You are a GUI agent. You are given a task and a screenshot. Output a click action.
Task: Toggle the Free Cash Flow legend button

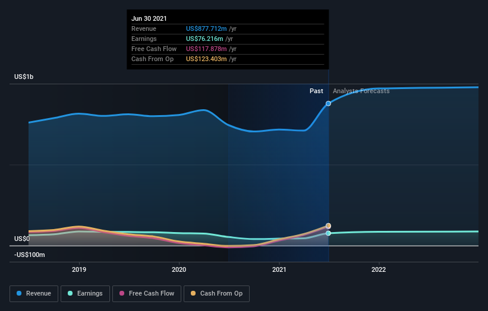click(x=147, y=294)
